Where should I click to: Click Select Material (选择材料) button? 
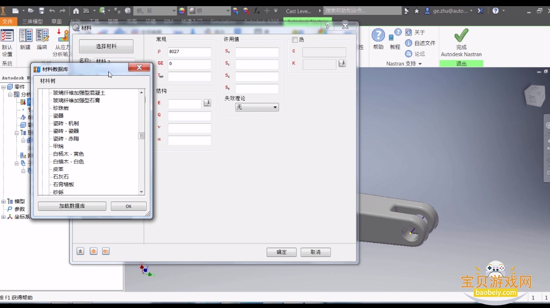(106, 46)
